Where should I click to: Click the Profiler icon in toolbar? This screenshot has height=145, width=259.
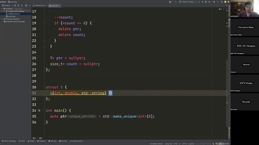pyautogui.click(x=210, y=2)
